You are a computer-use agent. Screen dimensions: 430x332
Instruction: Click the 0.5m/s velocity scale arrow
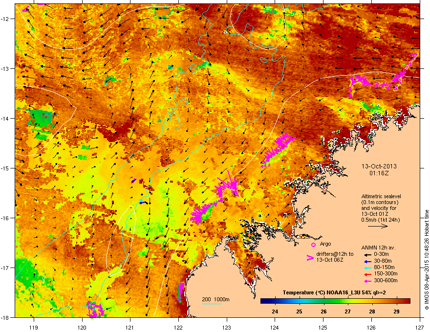pos(378,226)
